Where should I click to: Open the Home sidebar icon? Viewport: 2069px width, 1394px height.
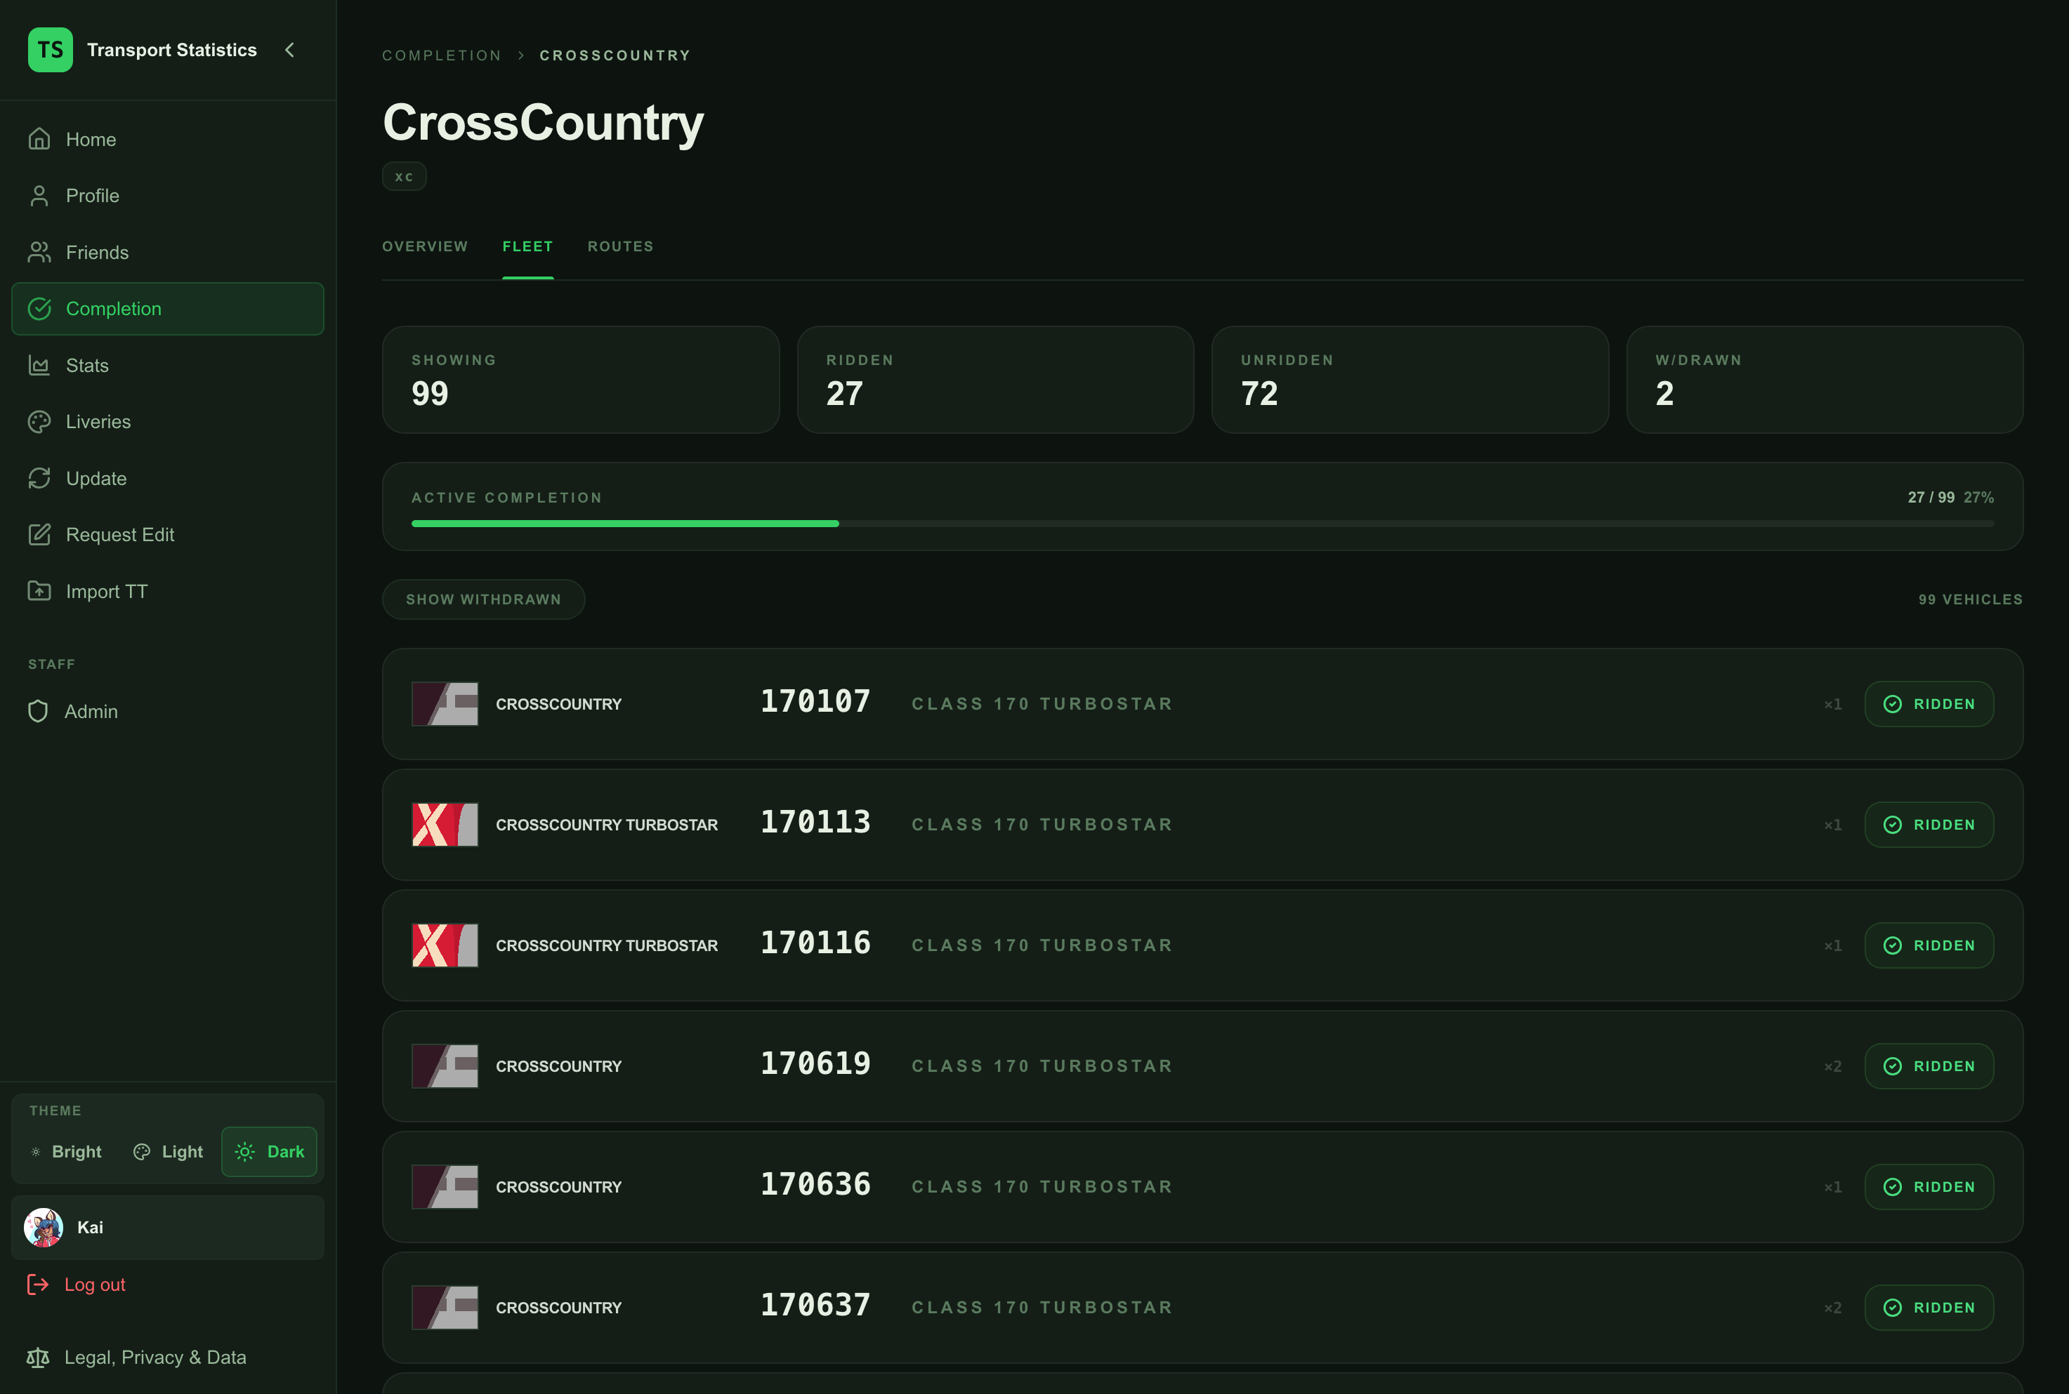tap(39, 140)
